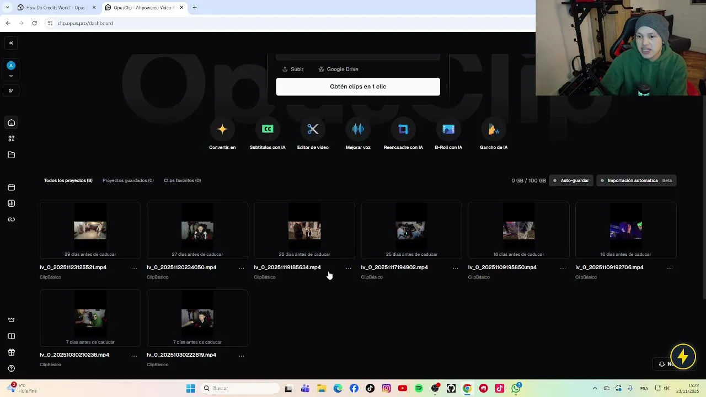Open options menu for lv_0_20251119185634.mp4
Viewport: 706px width, 397px height.
[348, 268]
